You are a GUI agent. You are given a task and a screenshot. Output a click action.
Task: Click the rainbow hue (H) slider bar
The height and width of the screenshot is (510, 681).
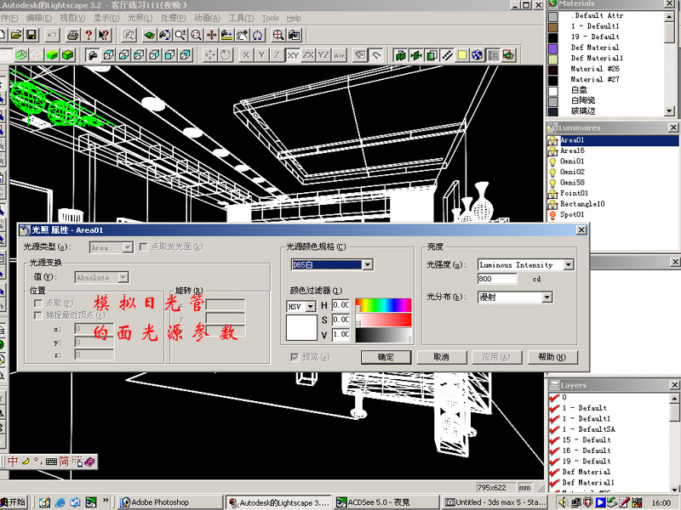(384, 305)
